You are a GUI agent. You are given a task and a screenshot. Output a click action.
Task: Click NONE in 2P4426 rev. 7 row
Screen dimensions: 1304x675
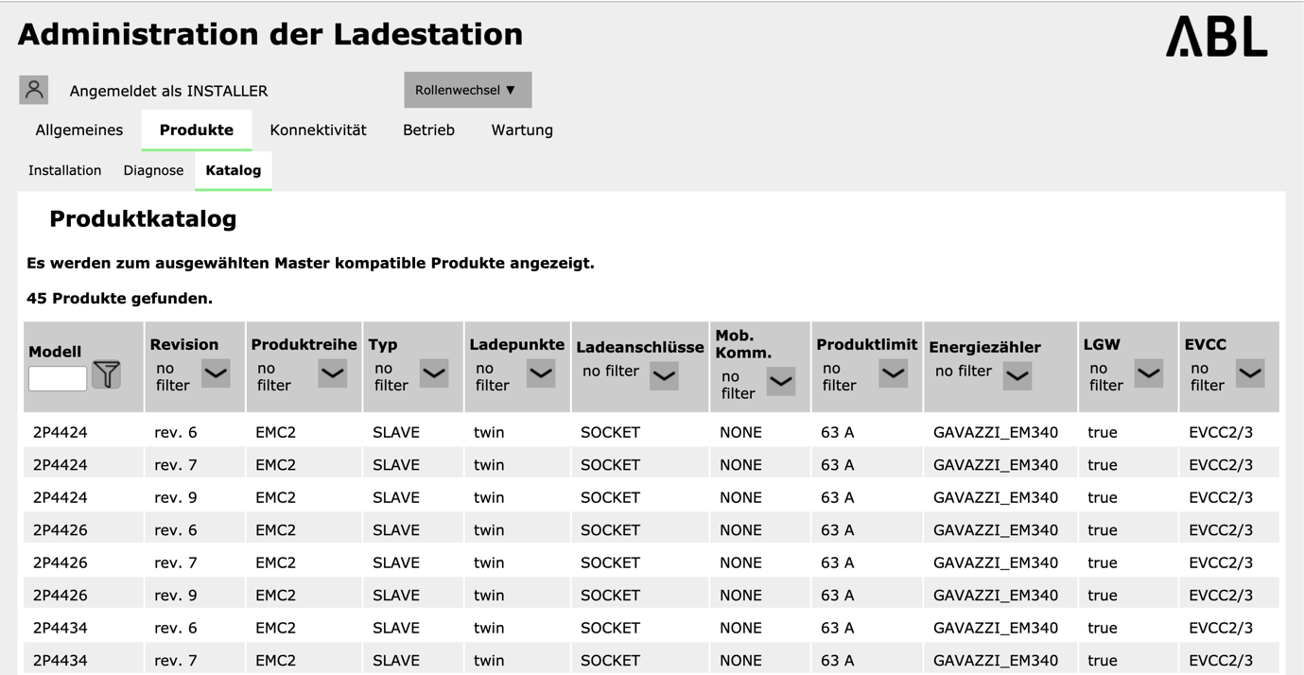740,562
